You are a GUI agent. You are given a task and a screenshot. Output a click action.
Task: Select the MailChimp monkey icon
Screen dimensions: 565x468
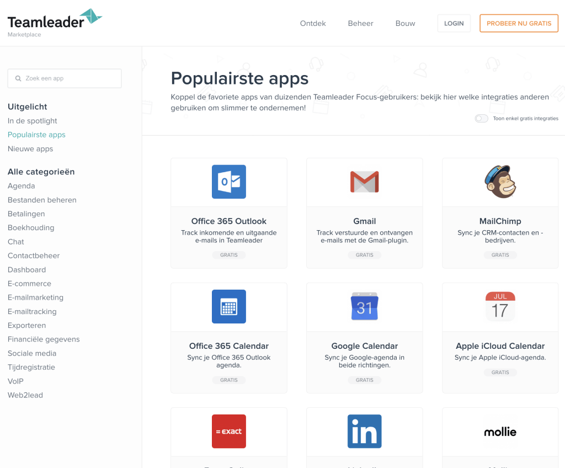[500, 182]
